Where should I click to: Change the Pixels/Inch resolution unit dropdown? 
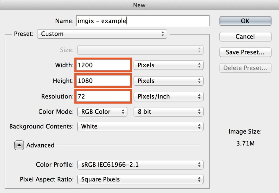tap(169, 96)
